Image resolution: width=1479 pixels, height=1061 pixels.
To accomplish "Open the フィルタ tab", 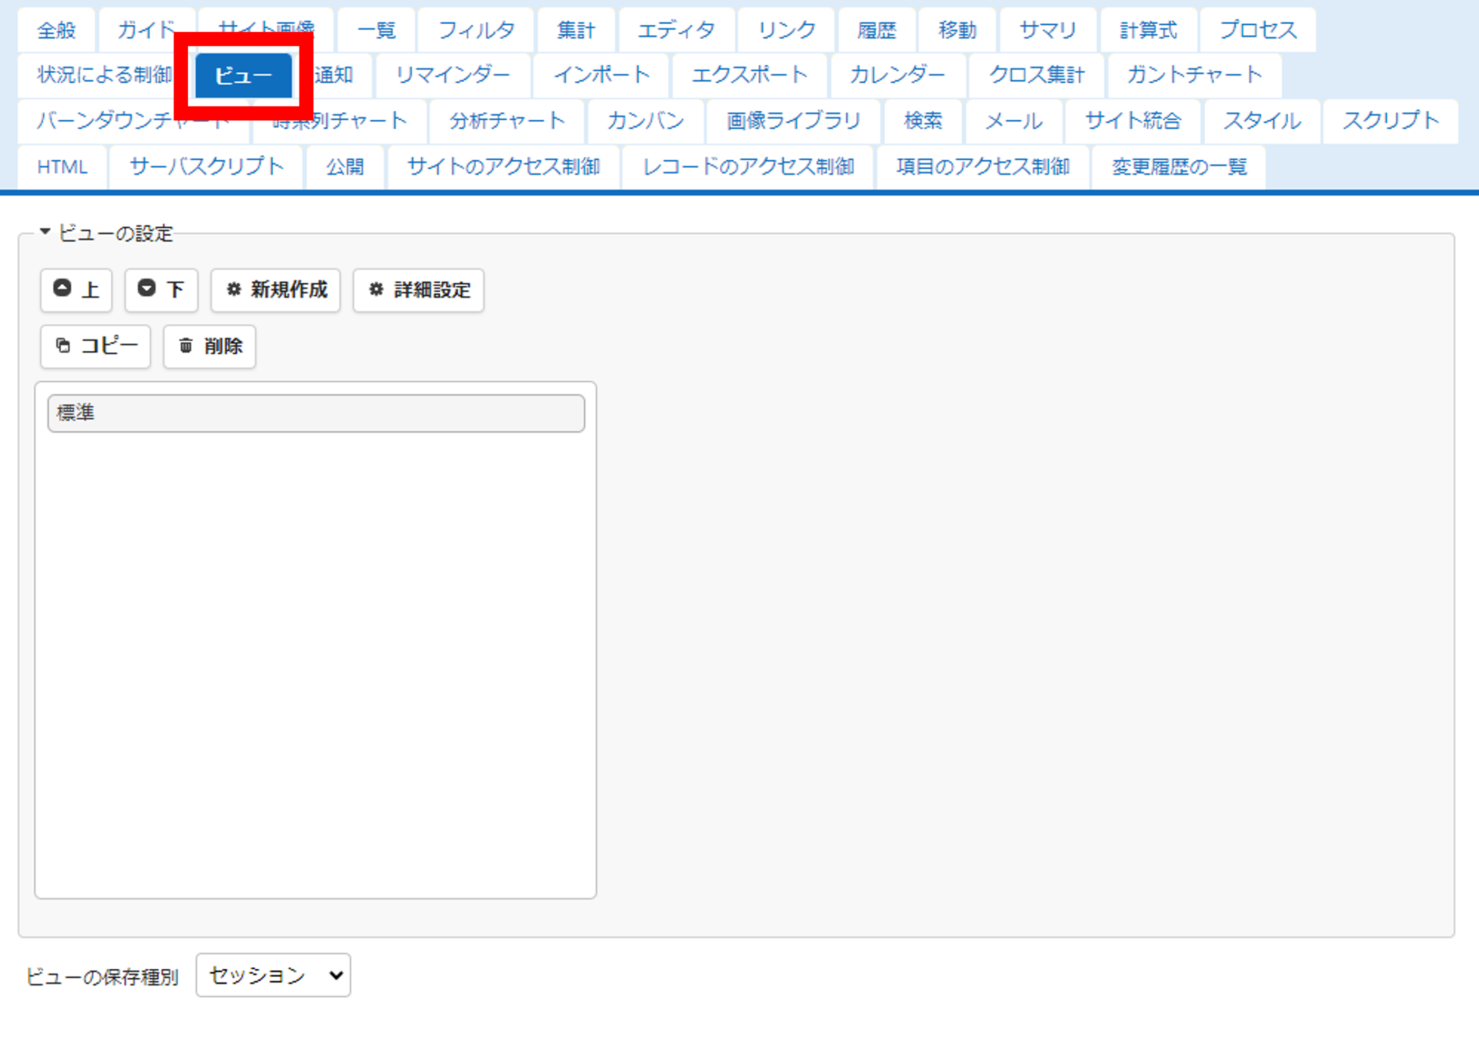I will click(476, 30).
